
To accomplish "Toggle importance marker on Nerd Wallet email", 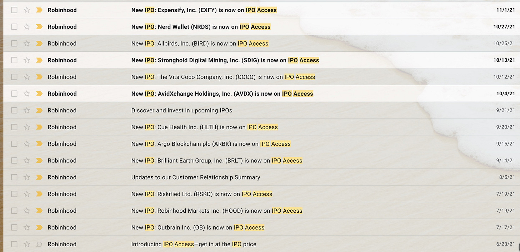I will coord(39,27).
